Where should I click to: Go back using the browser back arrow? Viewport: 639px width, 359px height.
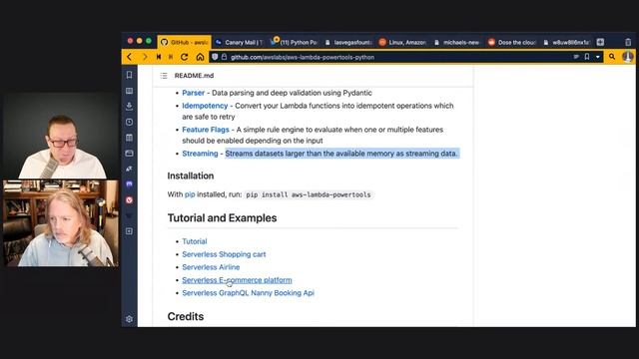point(130,57)
